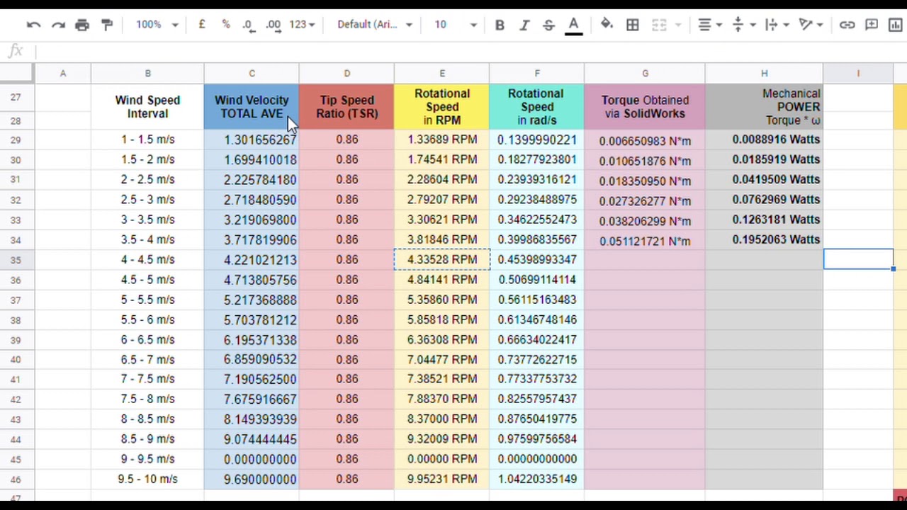Open text wrapping dropdown
The height and width of the screenshot is (510, 907).
(x=777, y=25)
